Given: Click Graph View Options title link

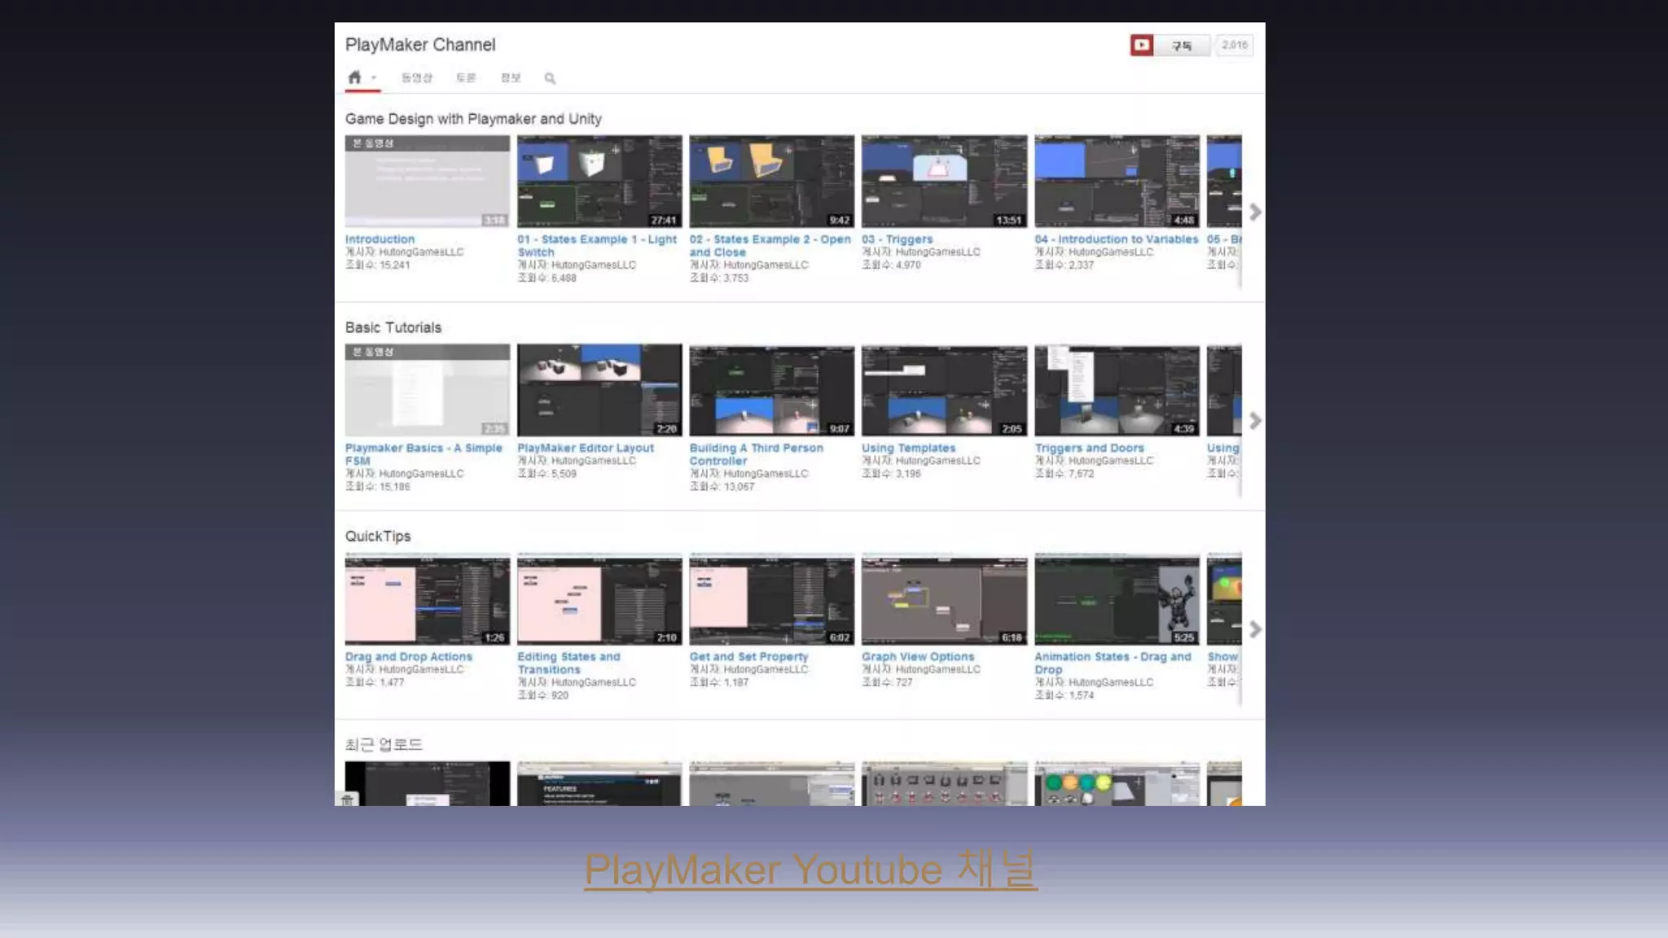Looking at the screenshot, I should pos(918,656).
